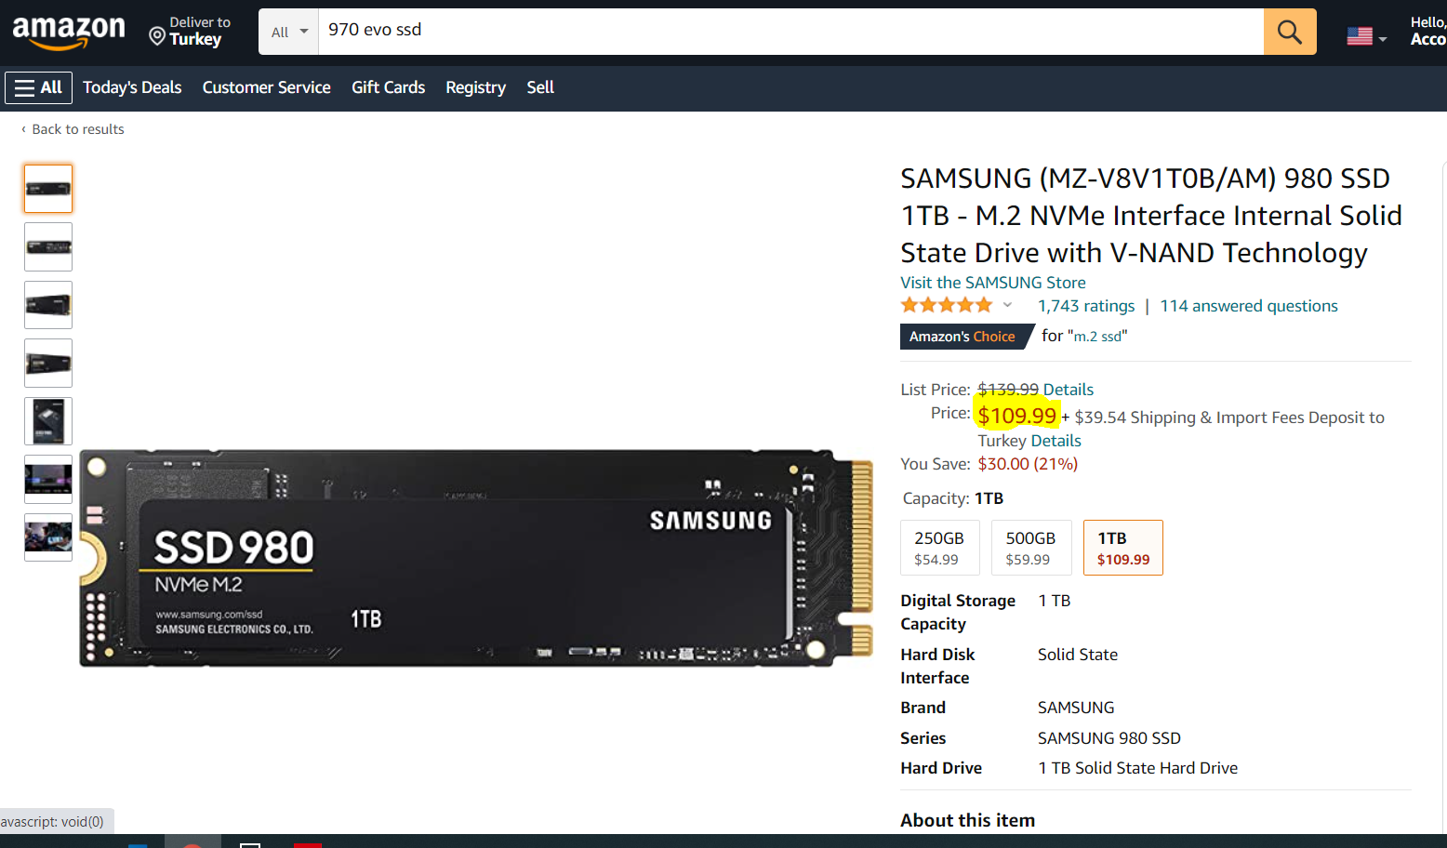Open 114 answered questions link

click(1249, 306)
